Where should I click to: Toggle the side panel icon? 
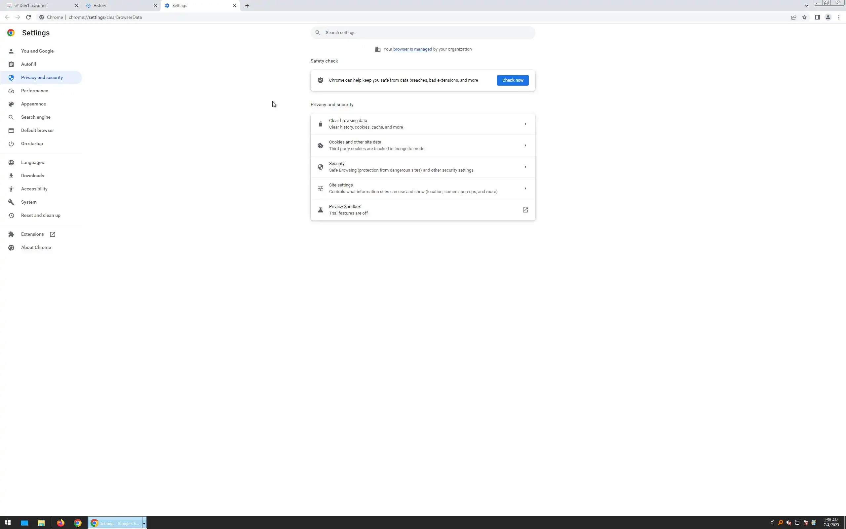click(817, 17)
